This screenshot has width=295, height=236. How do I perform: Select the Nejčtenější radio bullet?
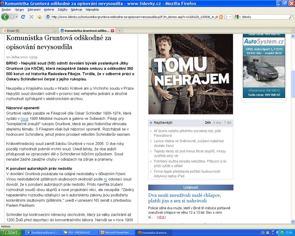pos(151,123)
